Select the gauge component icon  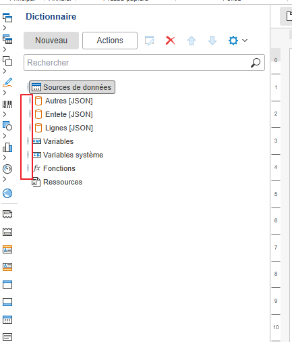pos(7,169)
